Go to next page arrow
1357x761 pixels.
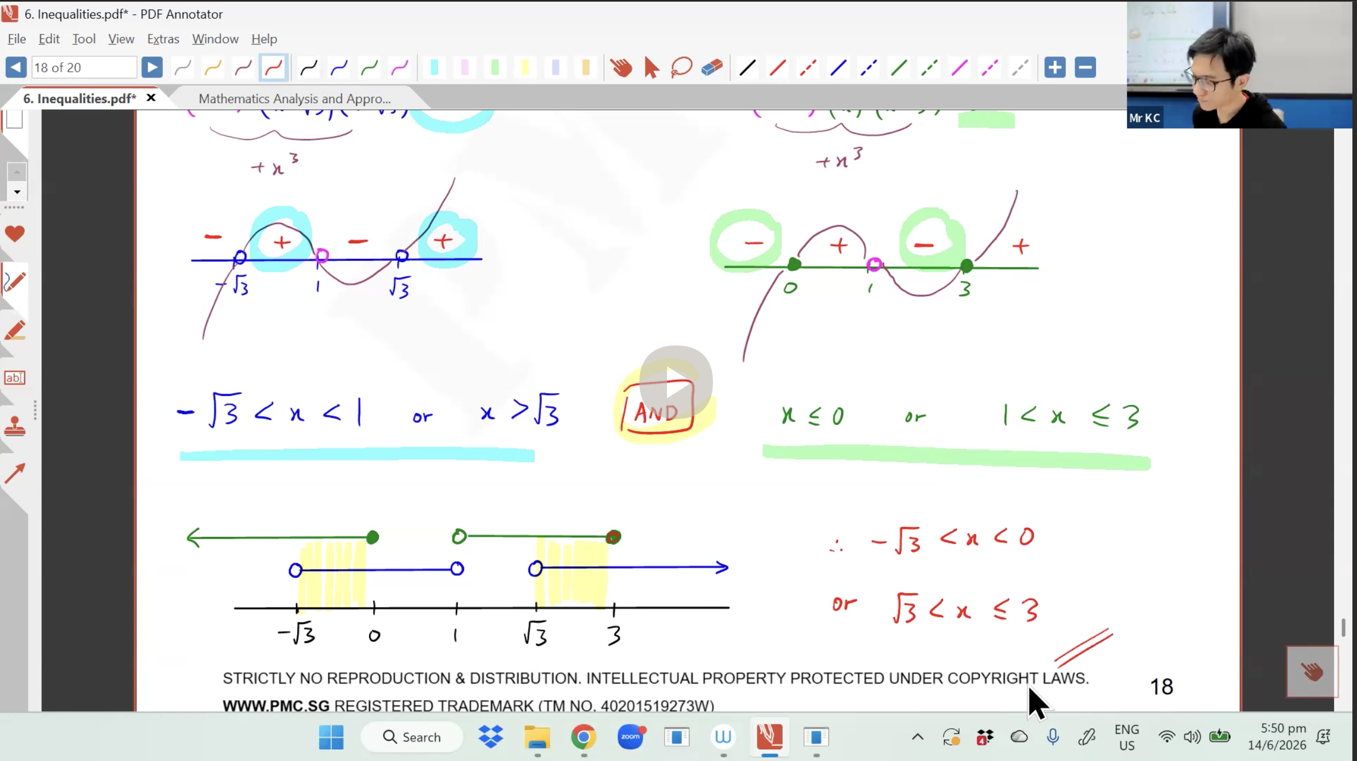coord(152,67)
